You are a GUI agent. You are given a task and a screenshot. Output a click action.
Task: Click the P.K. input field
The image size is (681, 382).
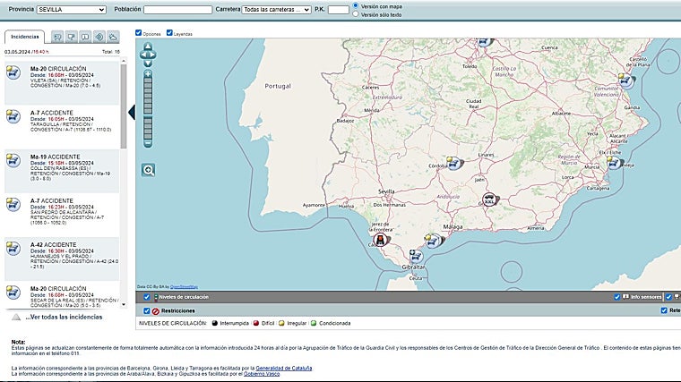coord(339,10)
